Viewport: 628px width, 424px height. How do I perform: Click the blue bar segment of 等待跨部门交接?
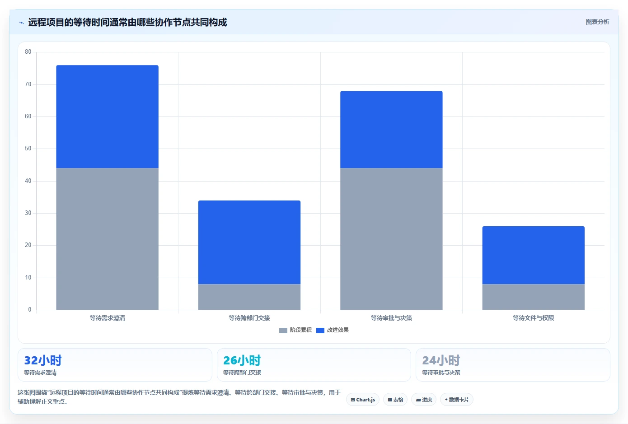point(249,242)
